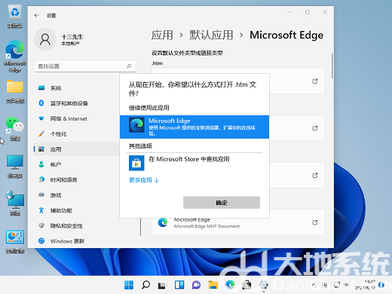Open the Control Panel desktop icon
This screenshot has width=392, height=294.
pyautogui.click(x=15, y=241)
